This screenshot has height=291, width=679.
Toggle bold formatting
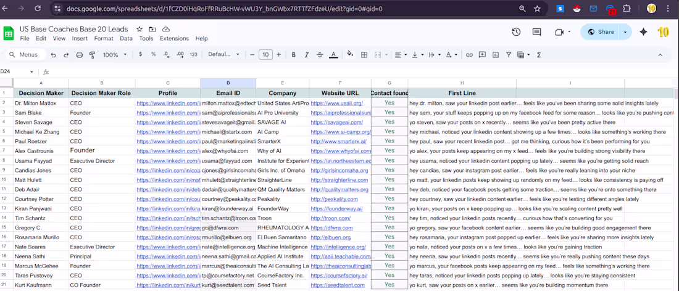coord(294,55)
